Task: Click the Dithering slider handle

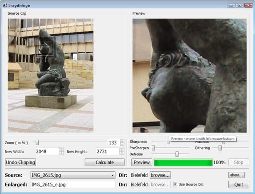Action: click(x=220, y=148)
